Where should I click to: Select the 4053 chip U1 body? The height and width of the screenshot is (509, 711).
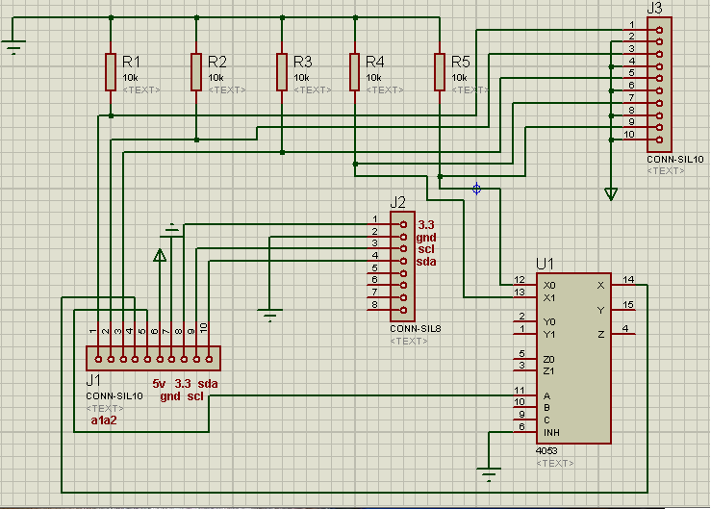coord(573,358)
